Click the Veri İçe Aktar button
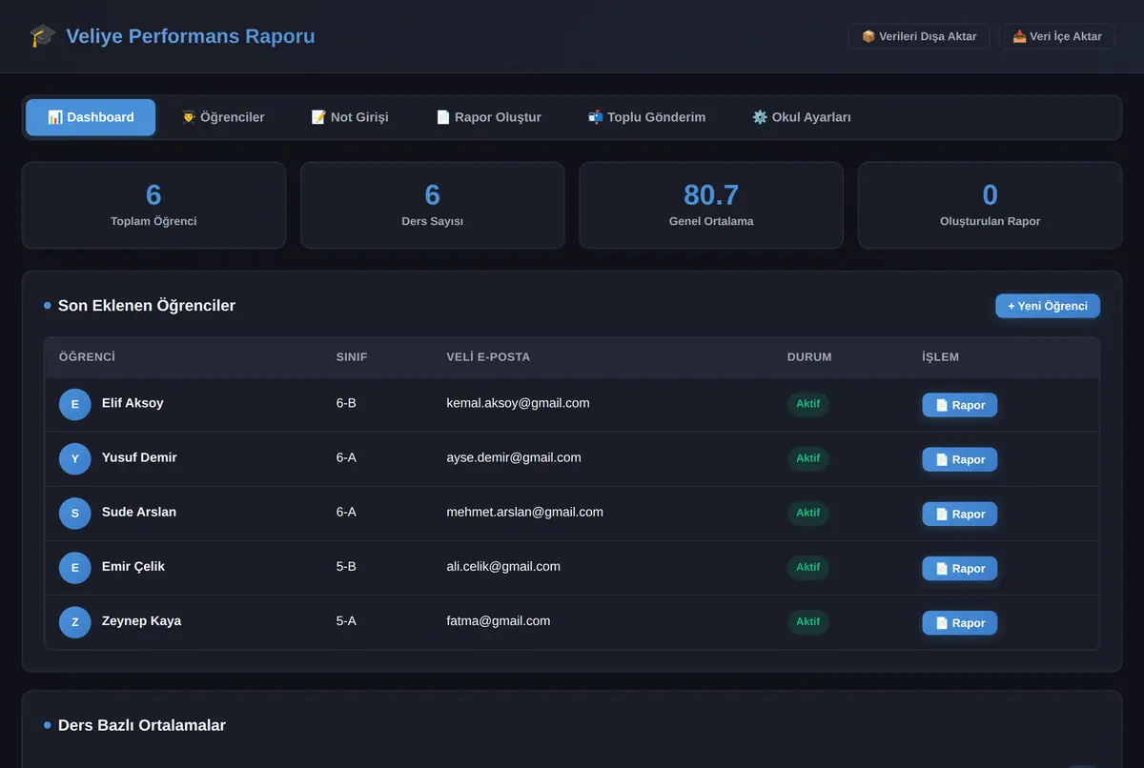The image size is (1144, 768). click(x=1057, y=36)
